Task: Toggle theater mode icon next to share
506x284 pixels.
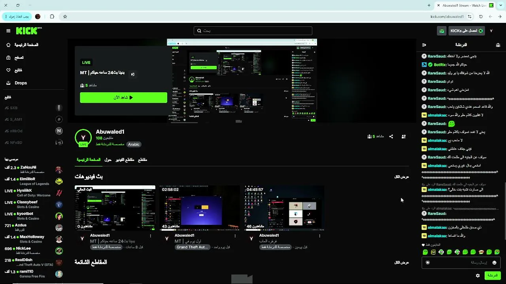Action: pos(404,136)
